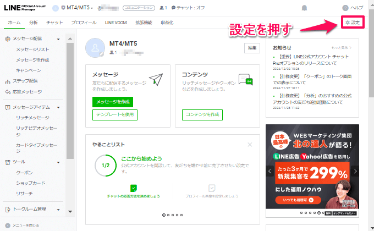Click the テンプレートを使用 button

click(115, 115)
